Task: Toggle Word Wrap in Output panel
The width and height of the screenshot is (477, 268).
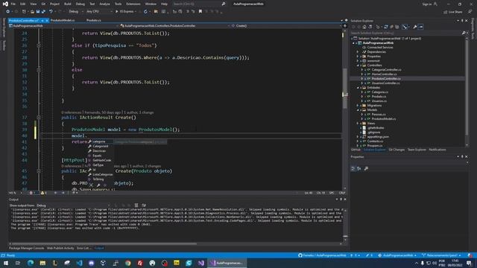Action: [x=144, y=205]
